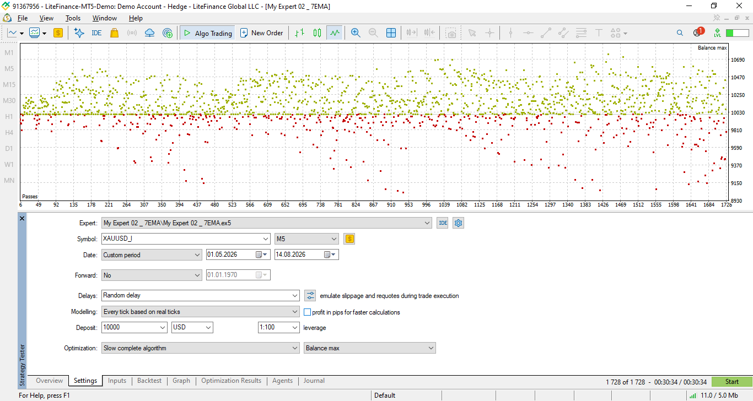The height and width of the screenshot is (401, 753).
Task: Enable profit in pips for faster calculations
Action: coord(308,312)
